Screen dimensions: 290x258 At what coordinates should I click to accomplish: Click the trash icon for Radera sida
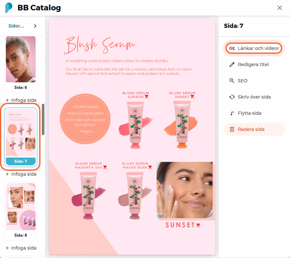[232, 129]
